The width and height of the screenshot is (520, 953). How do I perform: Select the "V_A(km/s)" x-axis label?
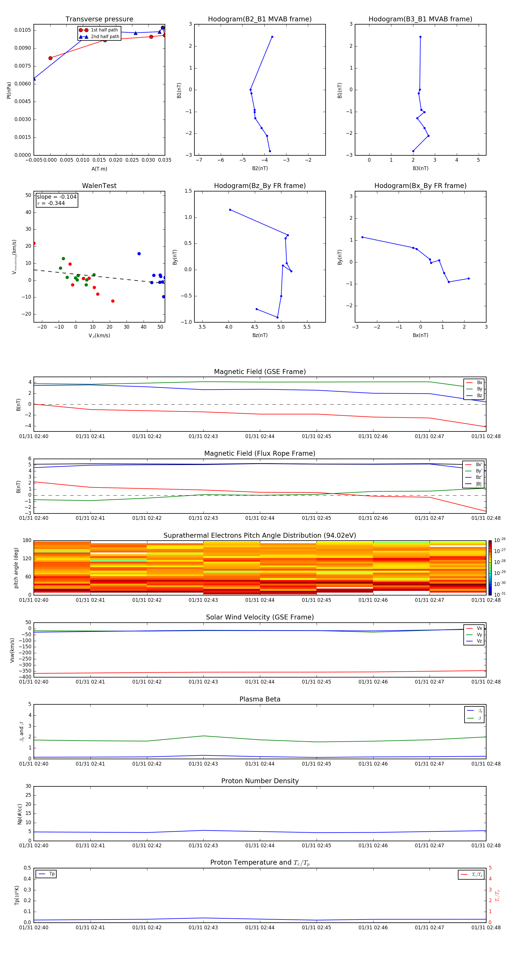99,336
